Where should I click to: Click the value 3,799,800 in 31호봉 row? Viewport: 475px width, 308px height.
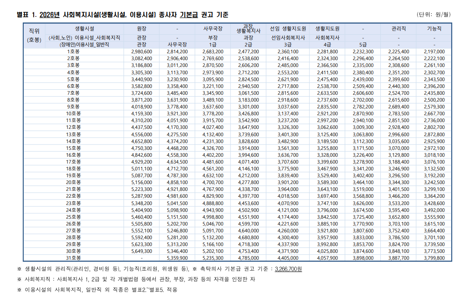click(x=434, y=258)
